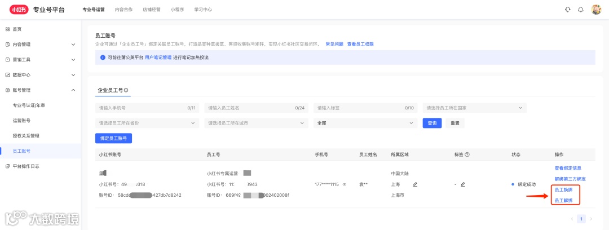Collapse the 账号管理 menu
Viewport: 609px width, 230px height.
(73, 90)
